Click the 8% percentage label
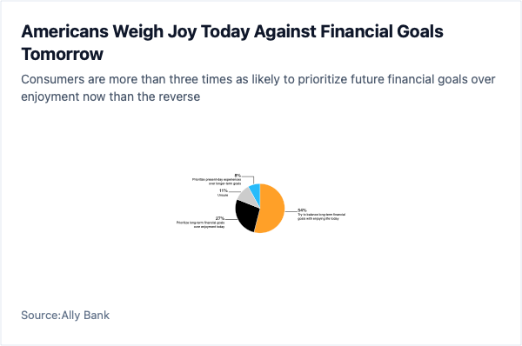This screenshot has width=522, height=346. (x=238, y=176)
